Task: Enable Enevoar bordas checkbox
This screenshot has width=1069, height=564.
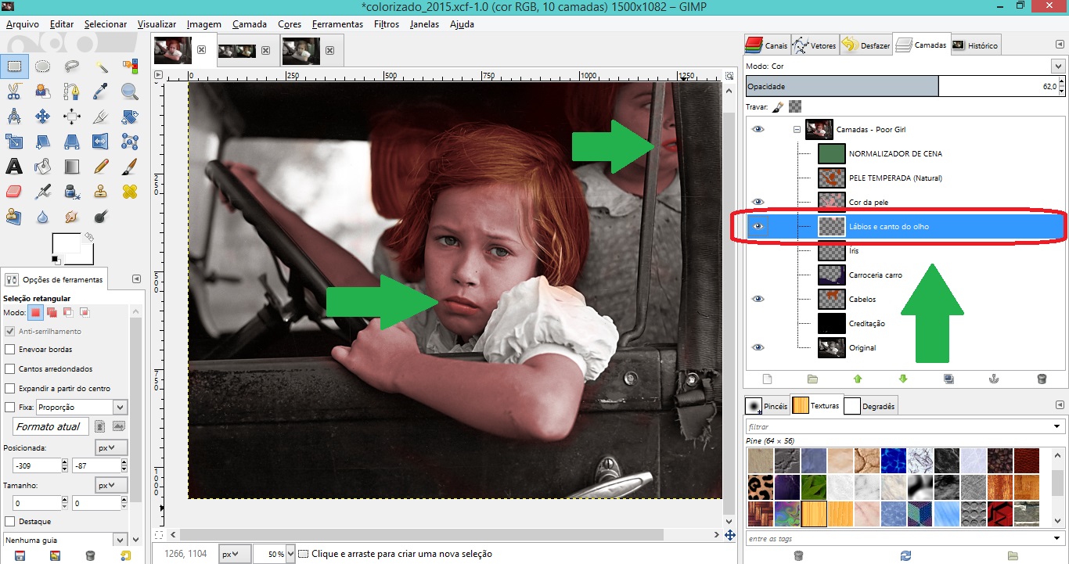Action: [x=10, y=350]
